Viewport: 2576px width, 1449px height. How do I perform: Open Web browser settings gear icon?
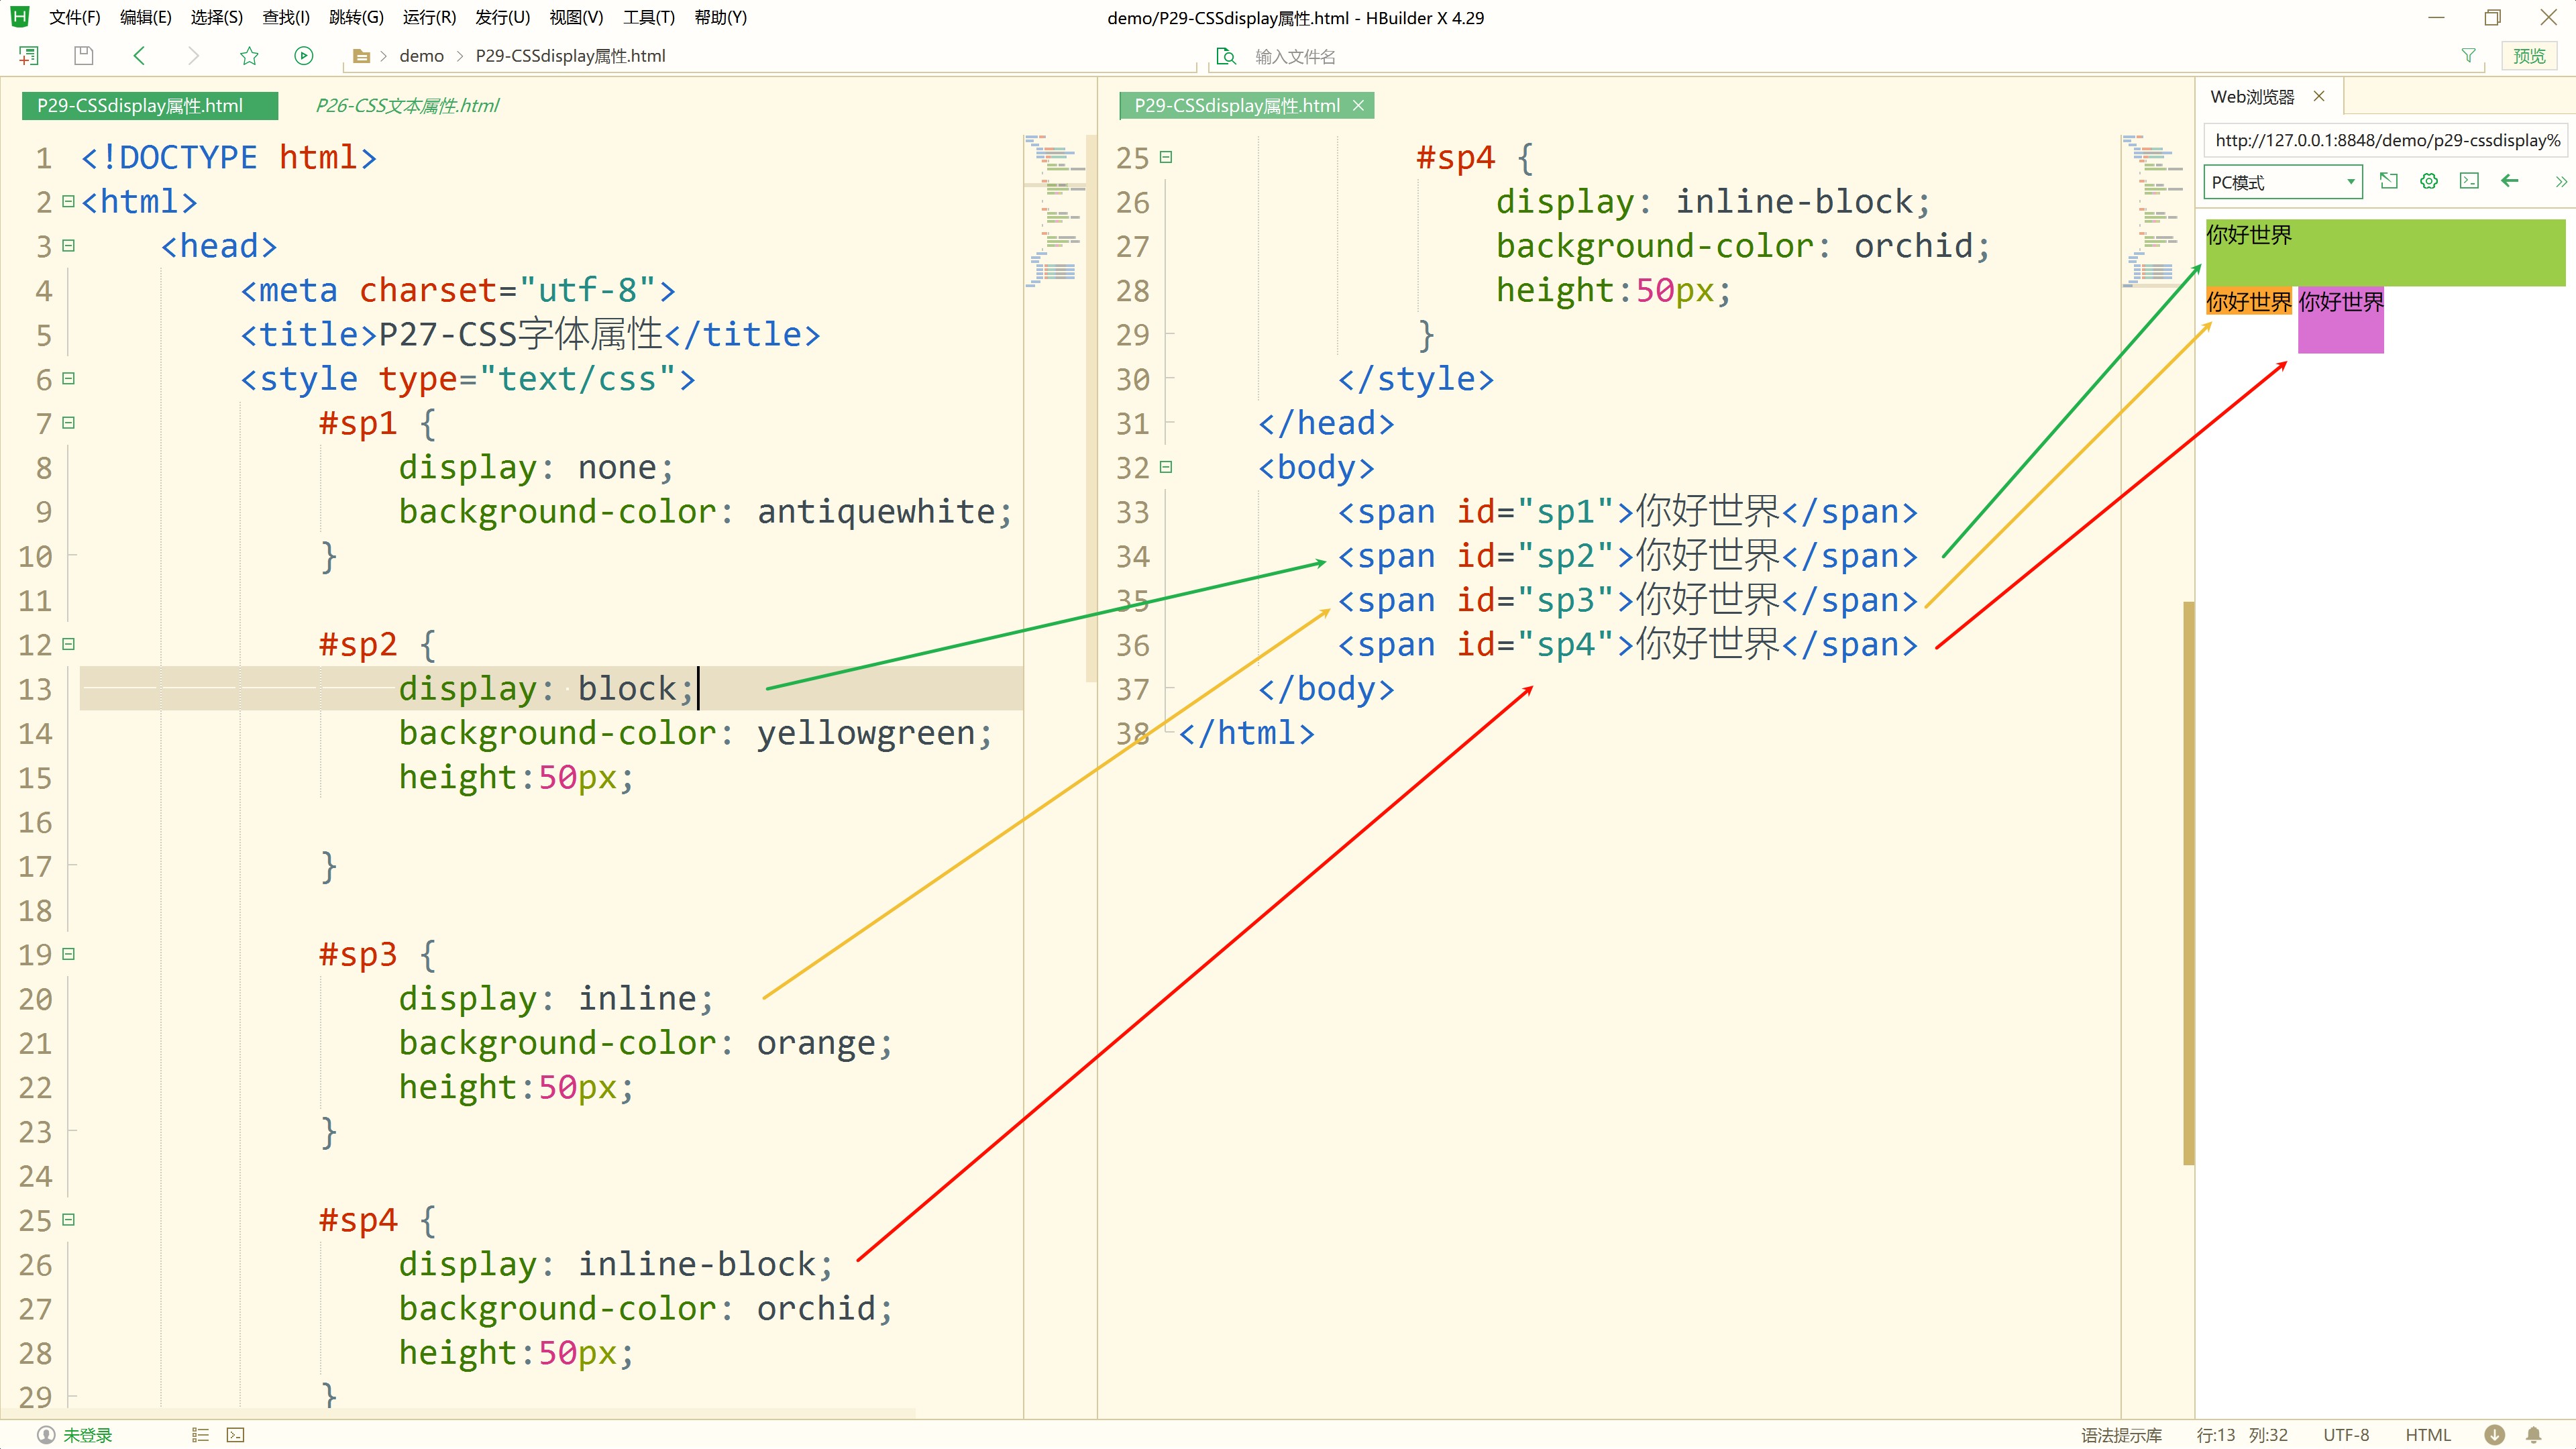(2429, 181)
